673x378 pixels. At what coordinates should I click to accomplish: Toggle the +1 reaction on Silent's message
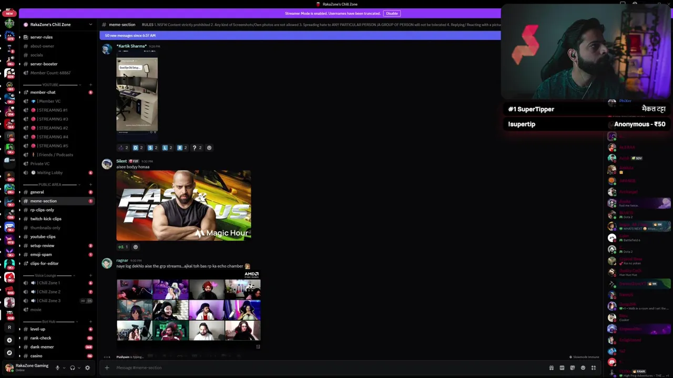[x=123, y=247]
